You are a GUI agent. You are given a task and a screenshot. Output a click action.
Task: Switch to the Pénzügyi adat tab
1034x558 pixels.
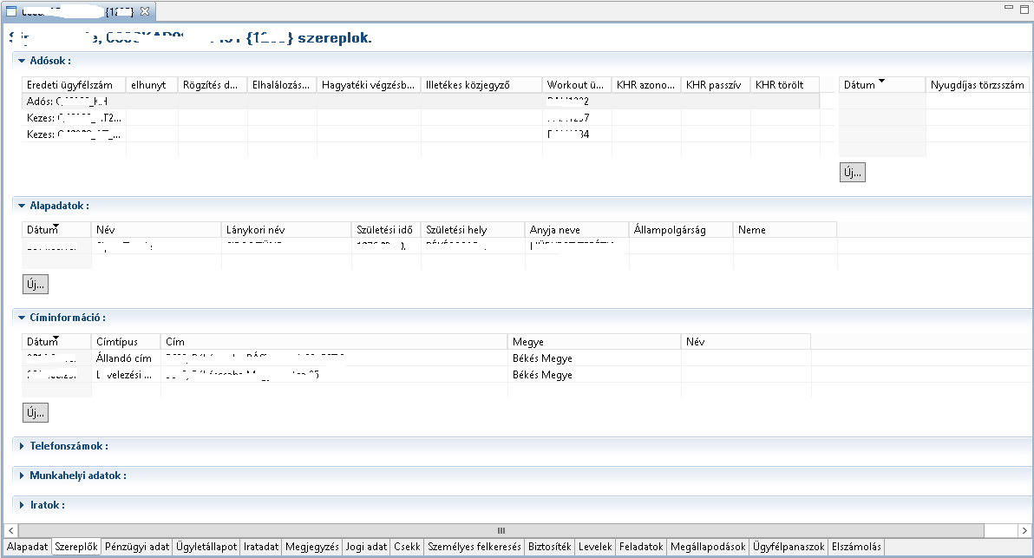click(136, 548)
